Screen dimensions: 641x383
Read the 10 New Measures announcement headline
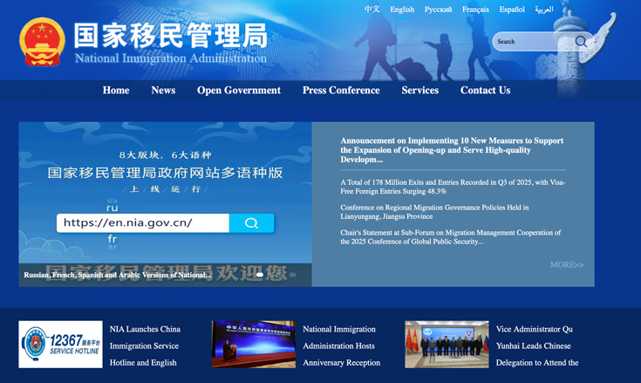[452, 150]
